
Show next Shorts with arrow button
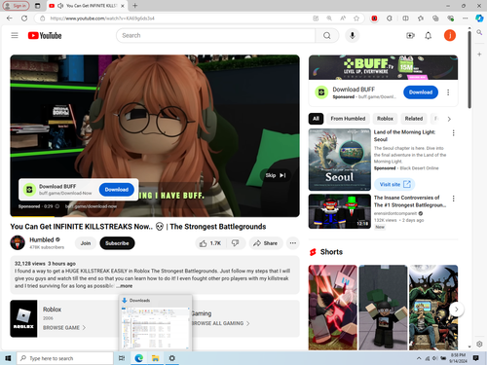click(456, 310)
